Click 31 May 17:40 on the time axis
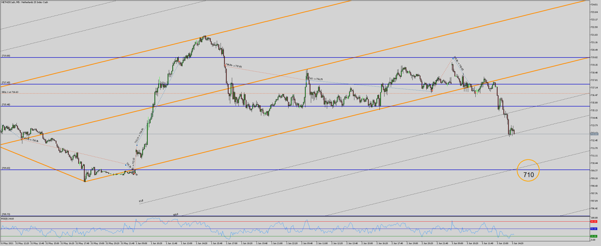 point(82,243)
